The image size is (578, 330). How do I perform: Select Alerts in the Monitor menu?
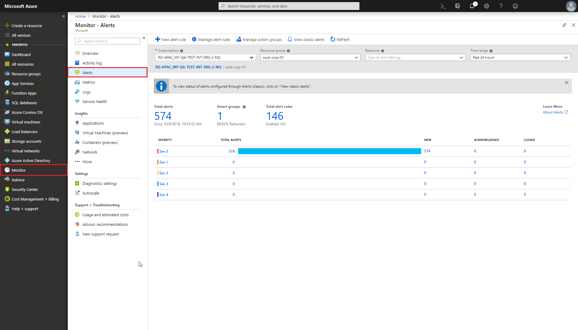click(107, 73)
